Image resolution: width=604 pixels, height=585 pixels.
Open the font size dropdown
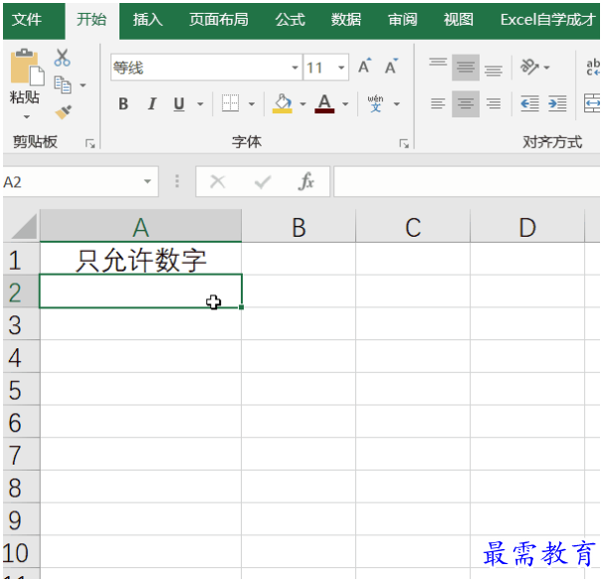341,68
